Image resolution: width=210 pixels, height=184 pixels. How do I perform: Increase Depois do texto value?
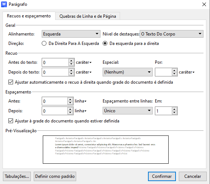click(71, 70)
